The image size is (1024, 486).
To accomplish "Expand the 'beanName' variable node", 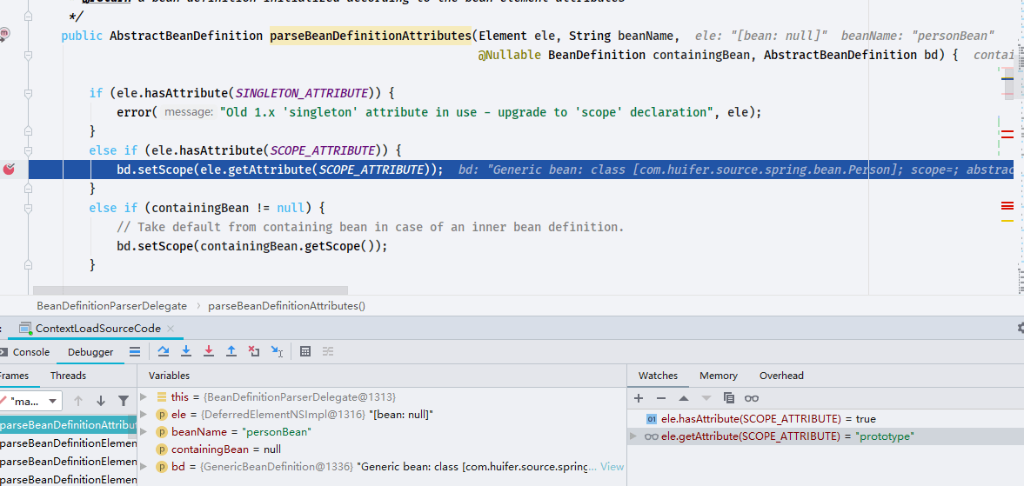I will [x=144, y=432].
